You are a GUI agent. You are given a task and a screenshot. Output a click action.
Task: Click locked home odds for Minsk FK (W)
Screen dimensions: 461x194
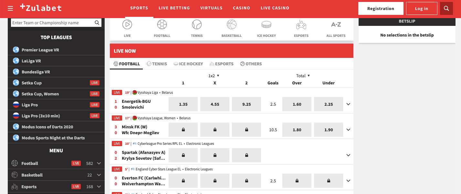183,130
